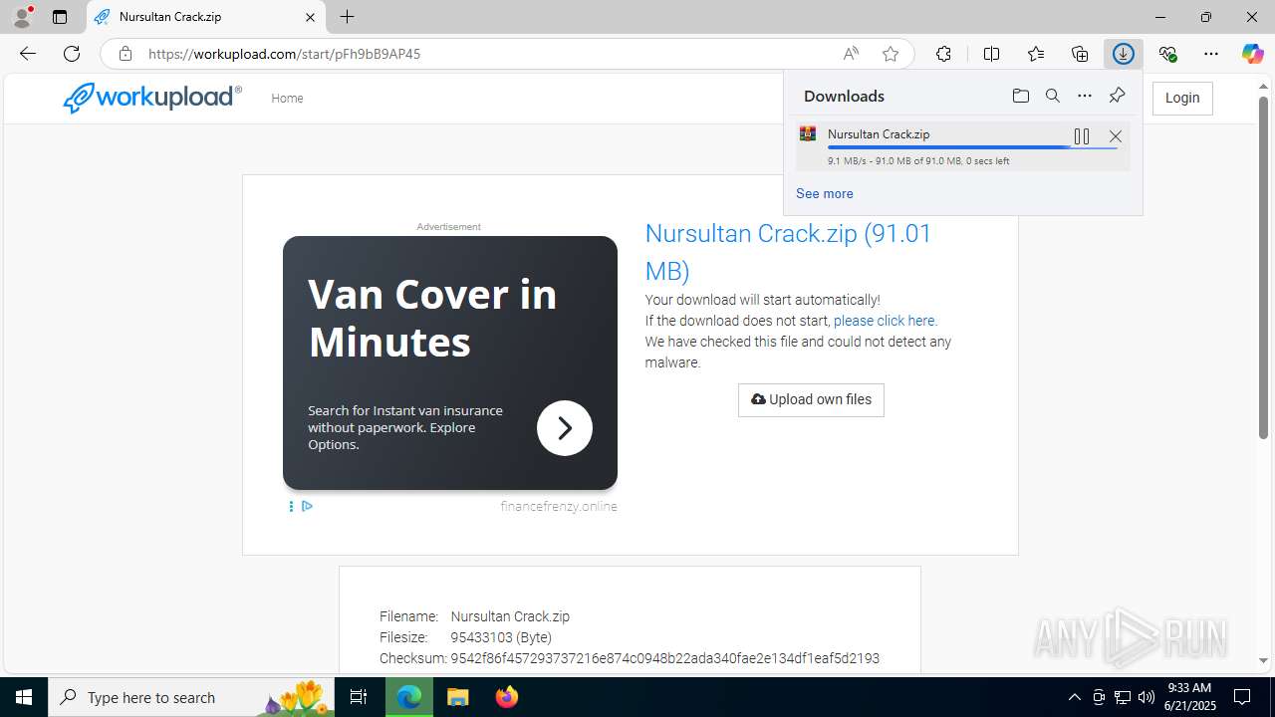Click Upload own files button

[x=811, y=399]
